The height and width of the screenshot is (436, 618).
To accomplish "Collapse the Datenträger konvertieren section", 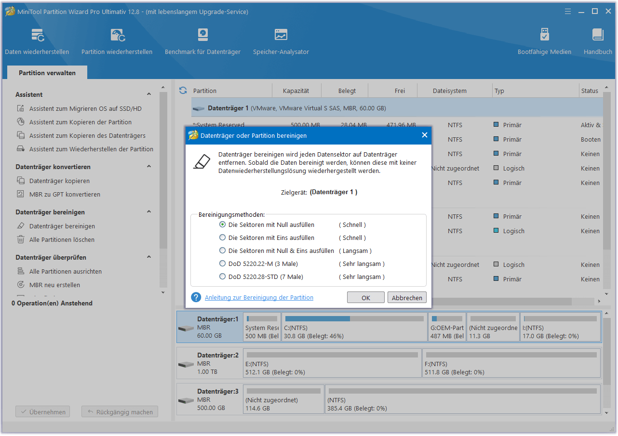I will tap(149, 167).
